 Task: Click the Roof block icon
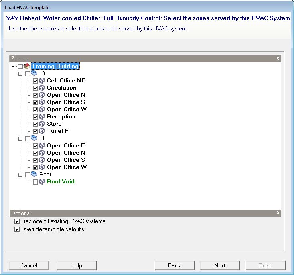coord(34,175)
